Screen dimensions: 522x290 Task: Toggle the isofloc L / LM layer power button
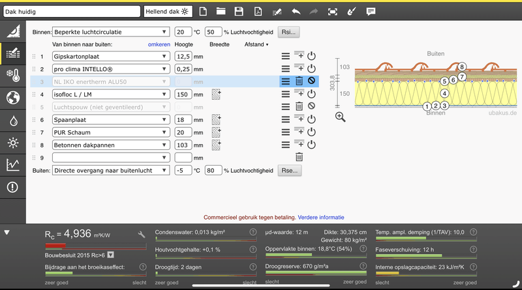(311, 94)
